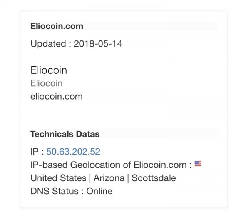This screenshot has height=215, width=231.
Task: Click the gray Eliocoin subtitle
Action: point(47,83)
